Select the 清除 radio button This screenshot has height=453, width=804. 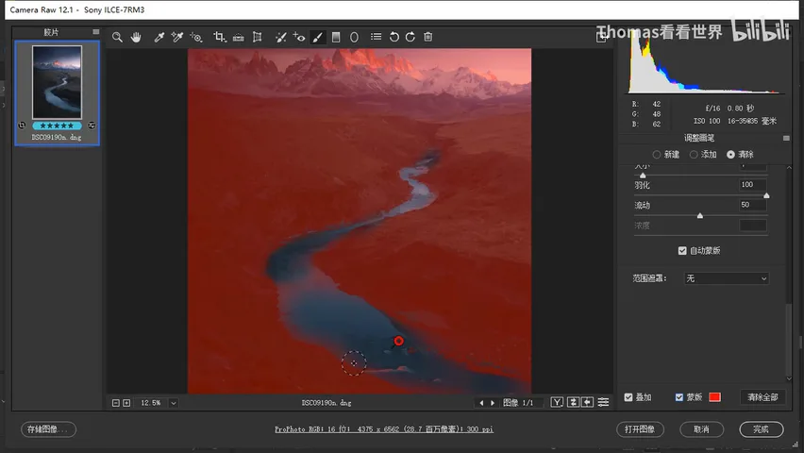click(730, 155)
